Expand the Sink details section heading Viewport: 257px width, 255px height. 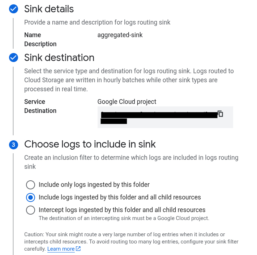pos(49,9)
